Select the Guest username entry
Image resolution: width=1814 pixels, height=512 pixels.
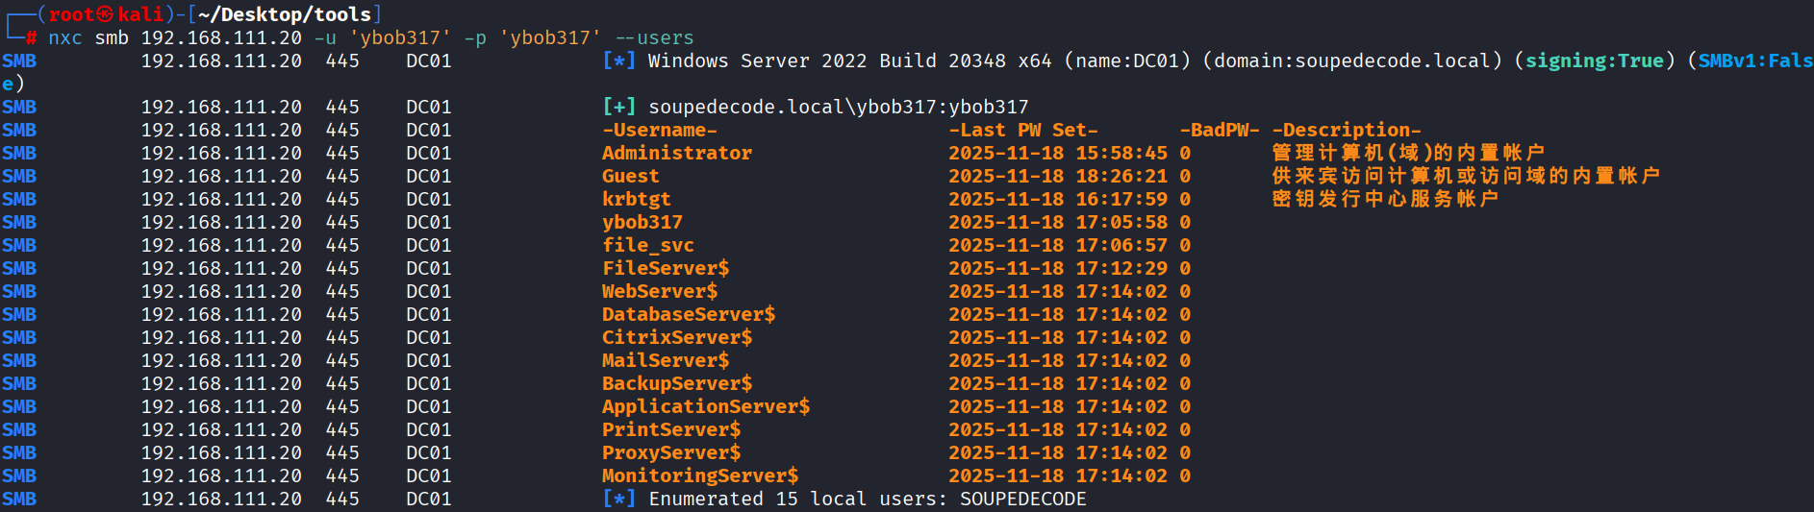(x=631, y=176)
